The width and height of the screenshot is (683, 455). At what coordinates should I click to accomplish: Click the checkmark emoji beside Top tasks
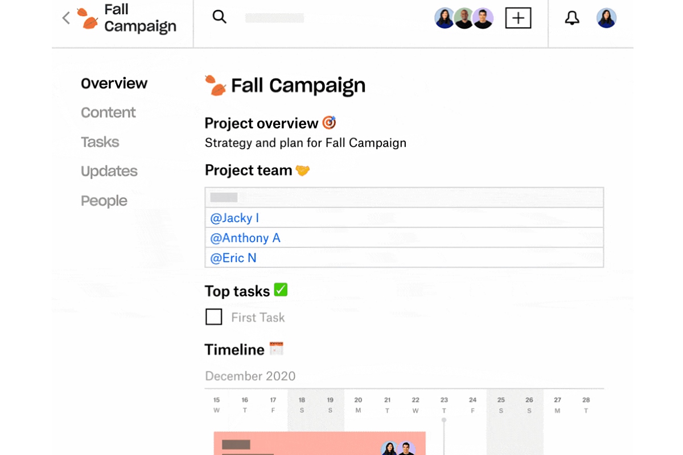point(281,290)
